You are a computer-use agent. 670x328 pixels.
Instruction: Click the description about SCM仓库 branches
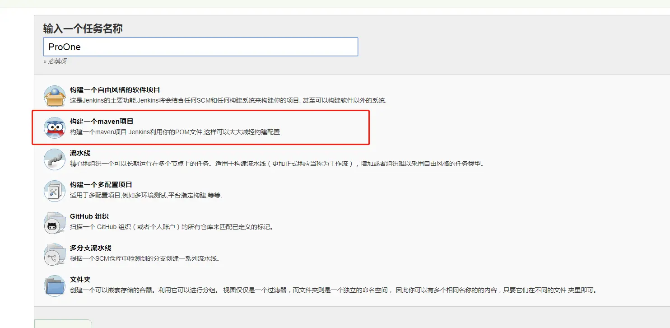(x=145, y=258)
